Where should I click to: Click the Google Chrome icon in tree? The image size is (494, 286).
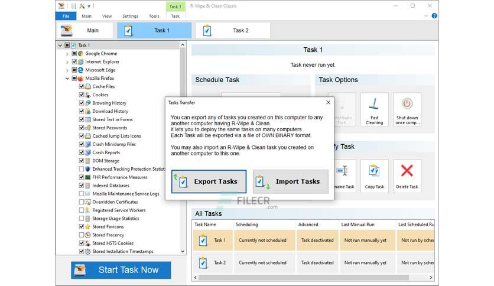(80, 54)
